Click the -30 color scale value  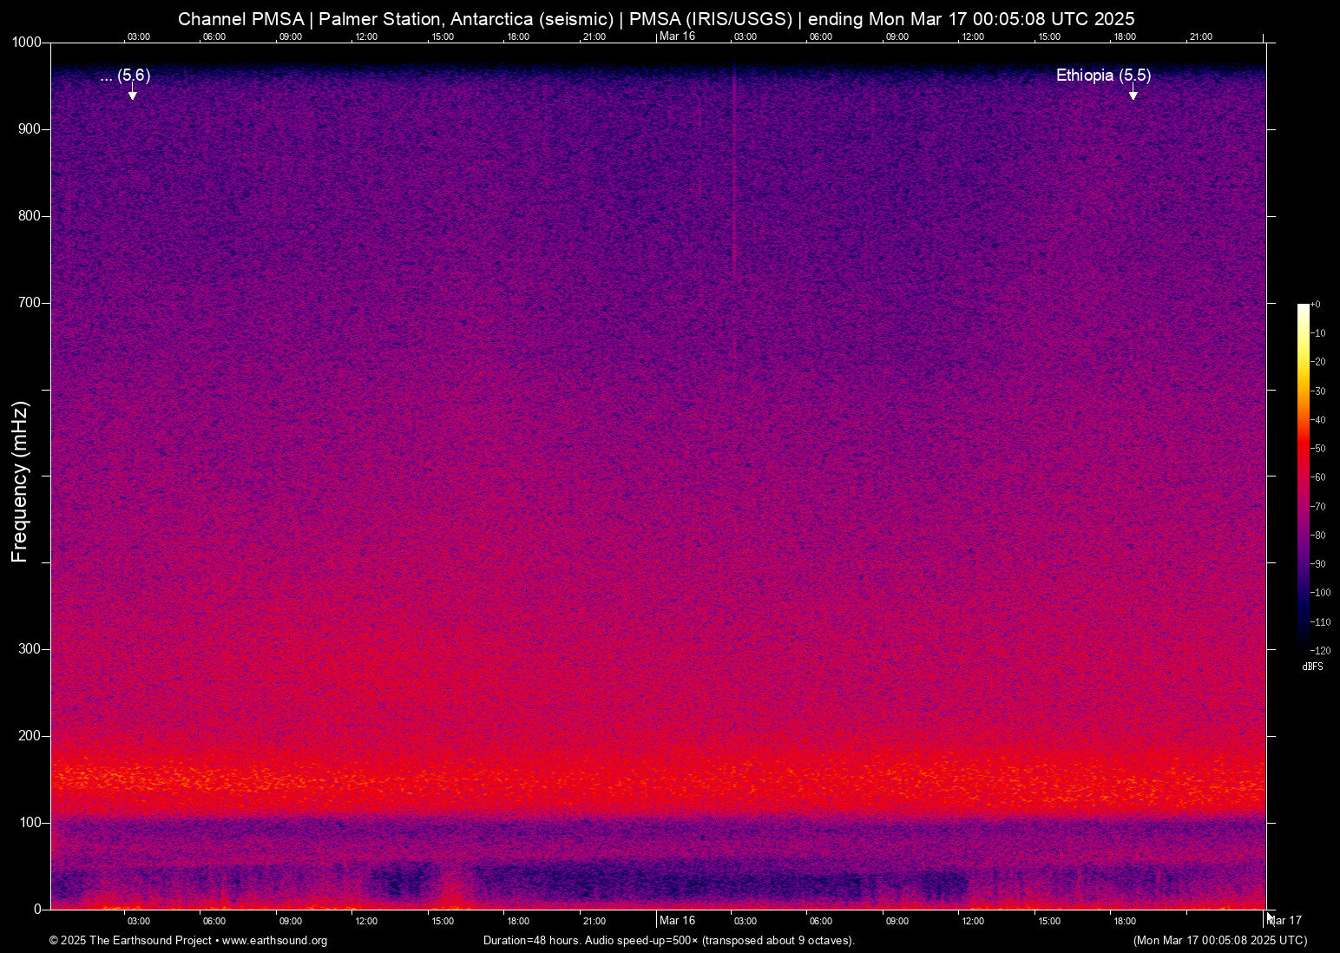pos(1318,391)
